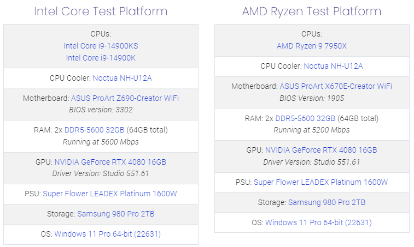Click 'Running at 5600 Mbps' text
Viewport: 414px width, 247px height.
101,142
